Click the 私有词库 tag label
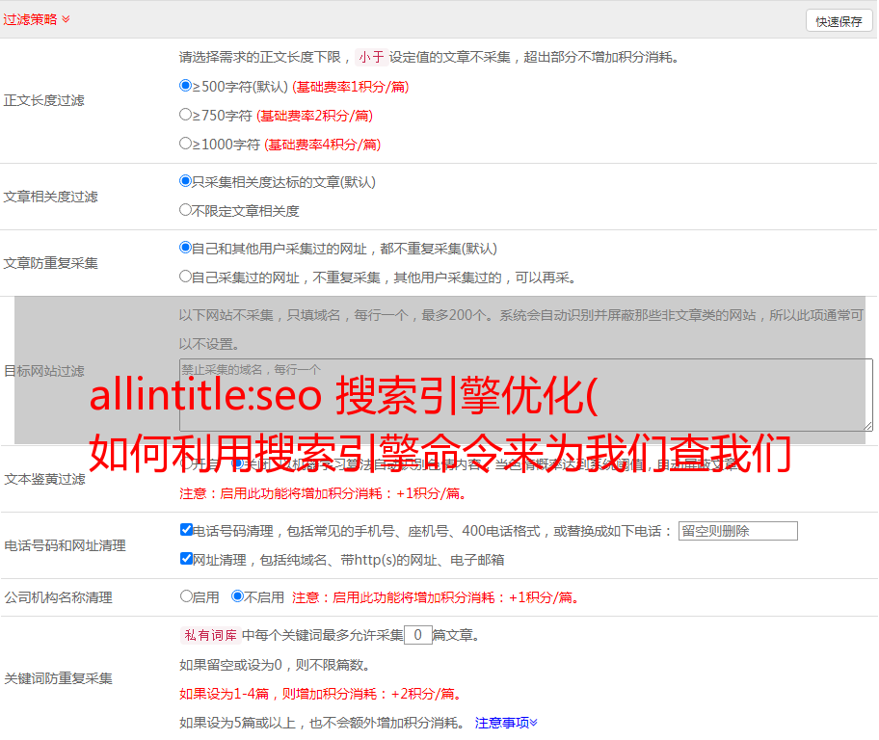Image resolution: width=879 pixels, height=740 pixels. pyautogui.click(x=211, y=635)
